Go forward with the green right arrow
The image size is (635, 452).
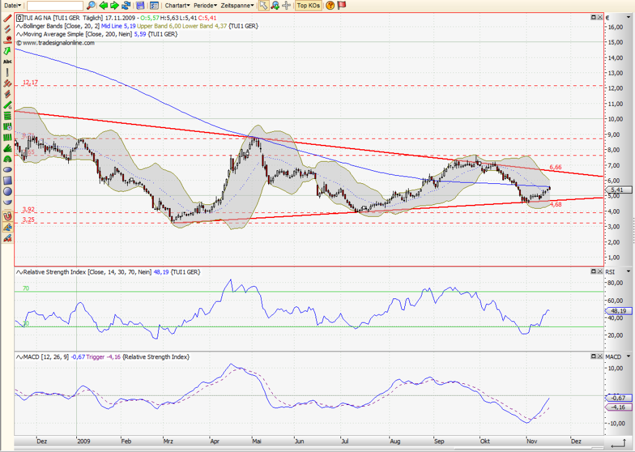click(x=115, y=5)
